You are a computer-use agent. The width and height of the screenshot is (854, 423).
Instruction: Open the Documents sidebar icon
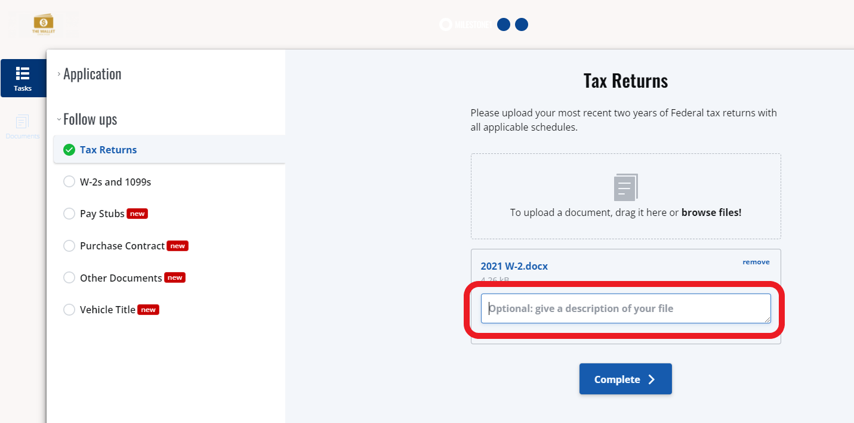(x=23, y=126)
